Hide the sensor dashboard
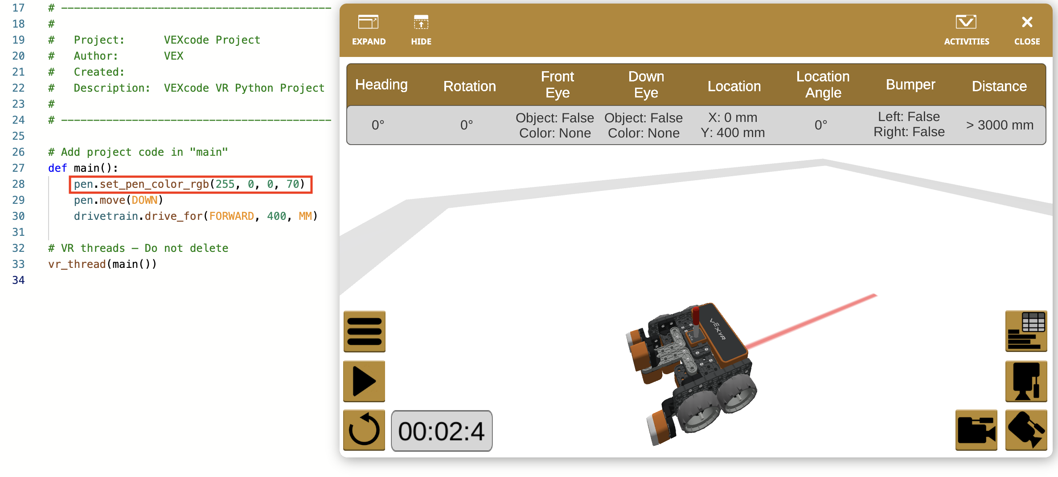The image size is (1058, 477). (420, 29)
